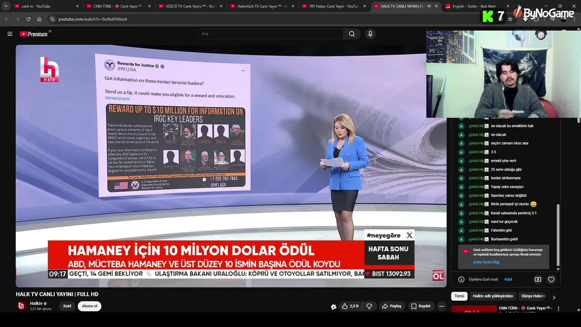Image resolution: width=581 pixels, height=327 pixels.
Task: Open Halktv channel name link
Action: click(x=36, y=303)
